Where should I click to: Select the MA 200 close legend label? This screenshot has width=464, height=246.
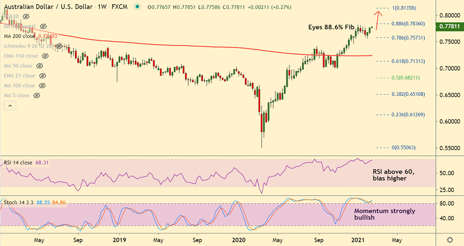click(19, 36)
